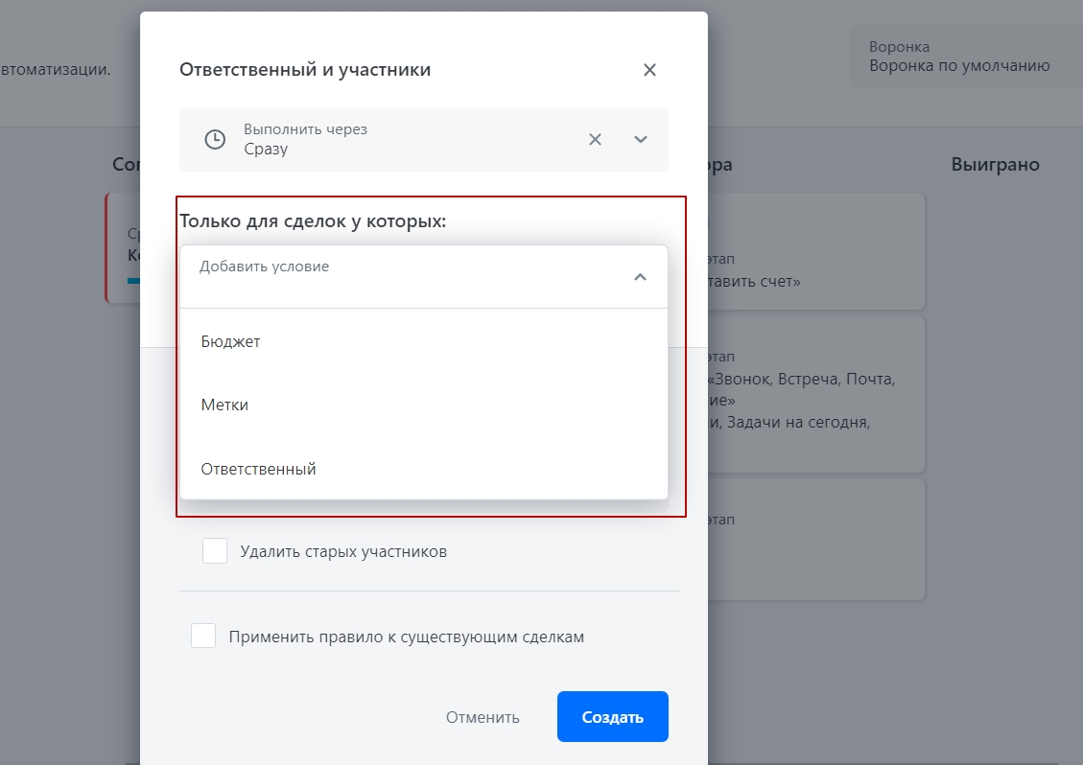Image resolution: width=1083 pixels, height=765 pixels.
Task: Close the Ответственный и участники dialog
Action: click(x=649, y=70)
